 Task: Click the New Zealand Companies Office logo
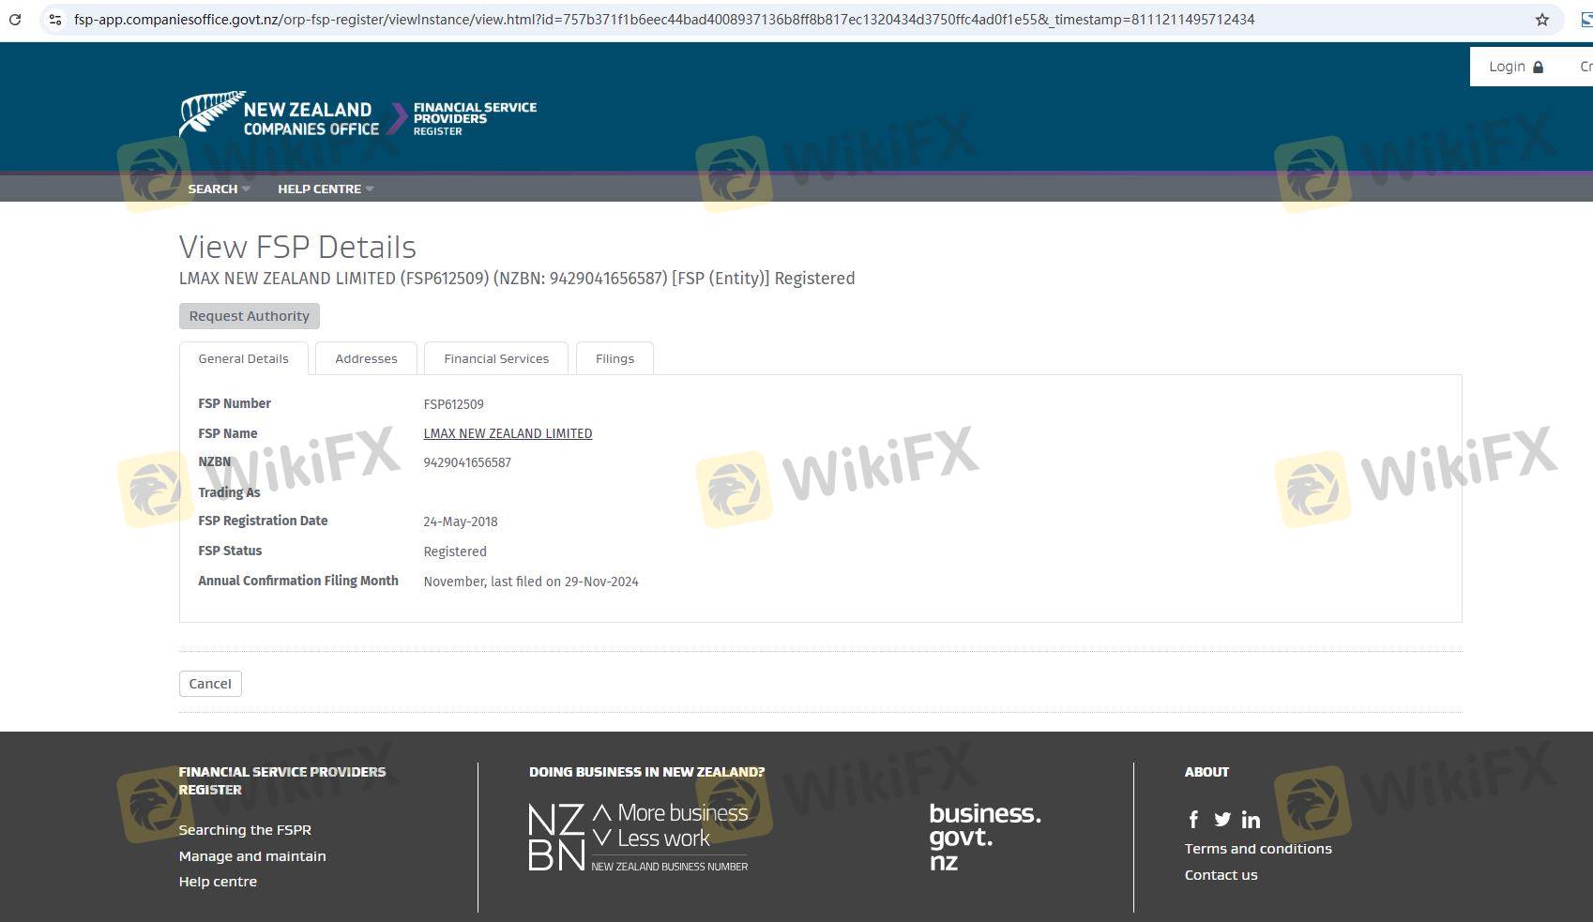coord(280,115)
